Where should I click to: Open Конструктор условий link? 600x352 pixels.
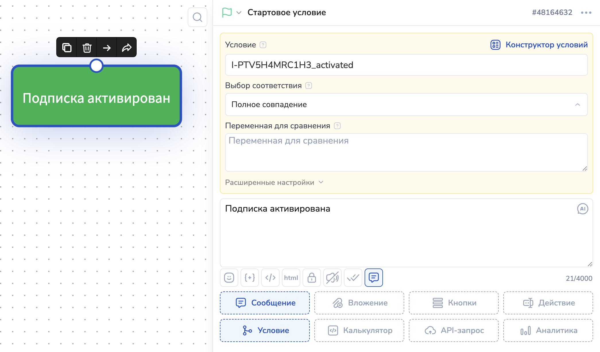click(539, 45)
